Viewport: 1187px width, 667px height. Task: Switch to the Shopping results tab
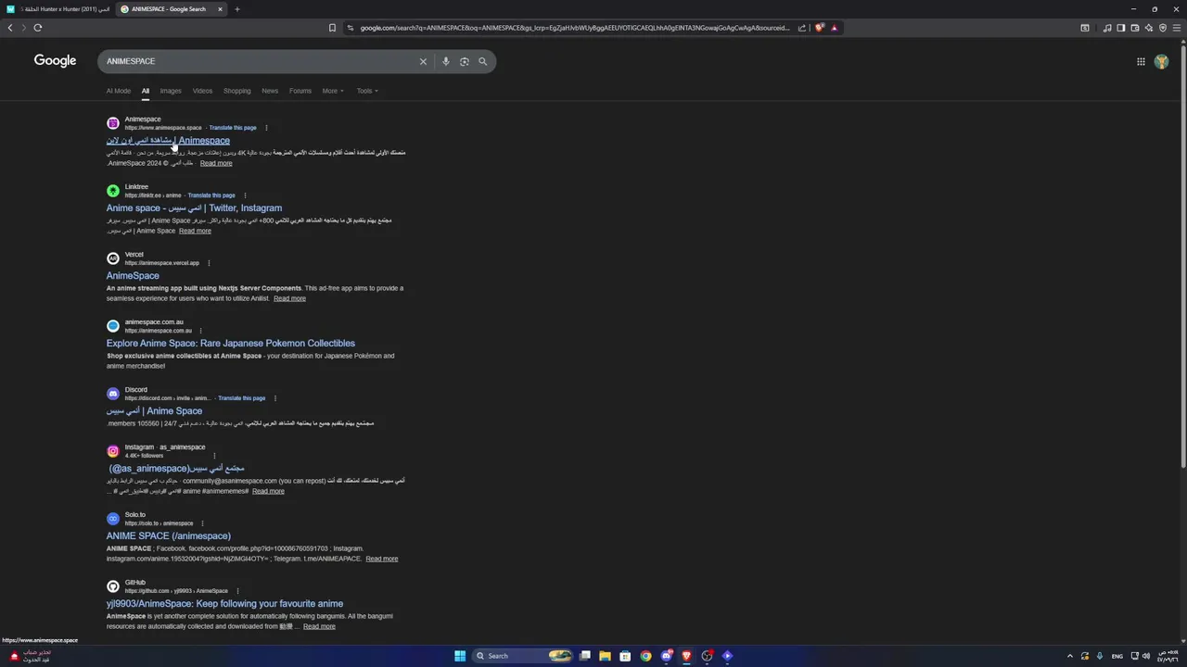(x=236, y=91)
